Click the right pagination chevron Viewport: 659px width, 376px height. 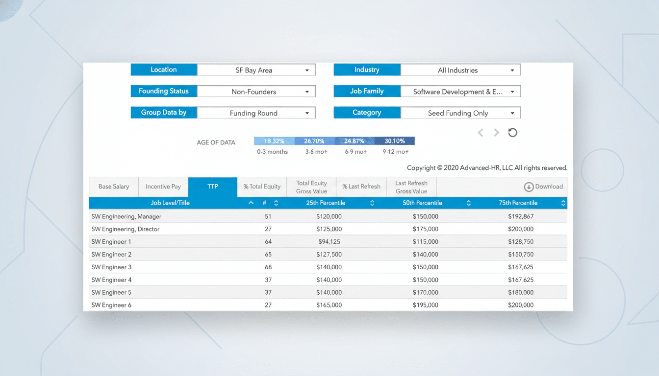tap(496, 132)
